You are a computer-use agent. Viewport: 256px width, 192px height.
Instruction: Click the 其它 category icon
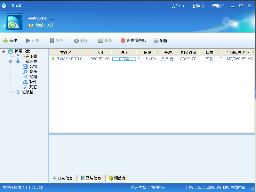click(x=25, y=87)
